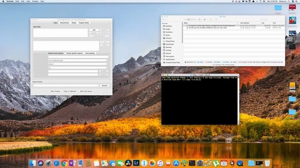Viewport: 300px width, 168px height.
Task: Select AirDrop in Finder sidebar
Action: click(169, 50)
